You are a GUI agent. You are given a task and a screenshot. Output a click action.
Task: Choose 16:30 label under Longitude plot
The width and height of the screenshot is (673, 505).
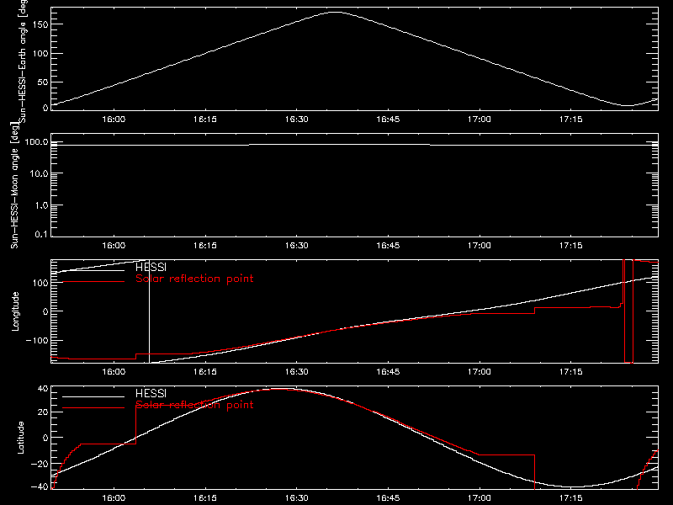[x=297, y=372]
